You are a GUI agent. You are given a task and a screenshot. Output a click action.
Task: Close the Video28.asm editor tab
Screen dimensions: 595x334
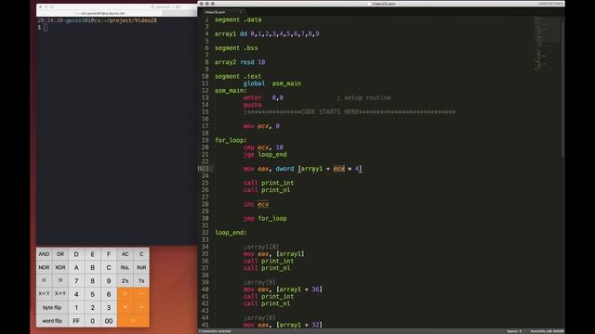(241, 12)
